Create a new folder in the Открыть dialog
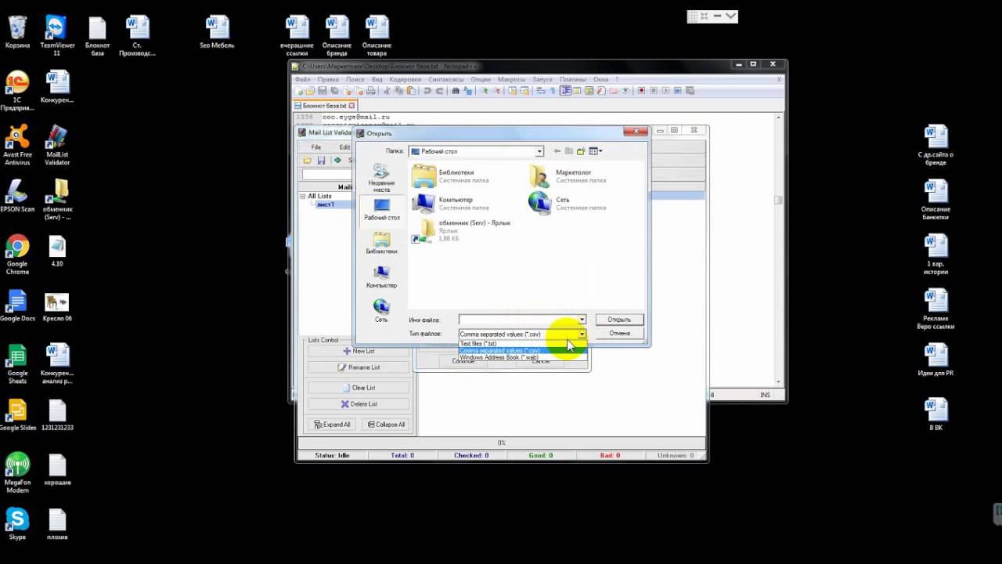Screen dimensions: 1002x564 click(581, 151)
